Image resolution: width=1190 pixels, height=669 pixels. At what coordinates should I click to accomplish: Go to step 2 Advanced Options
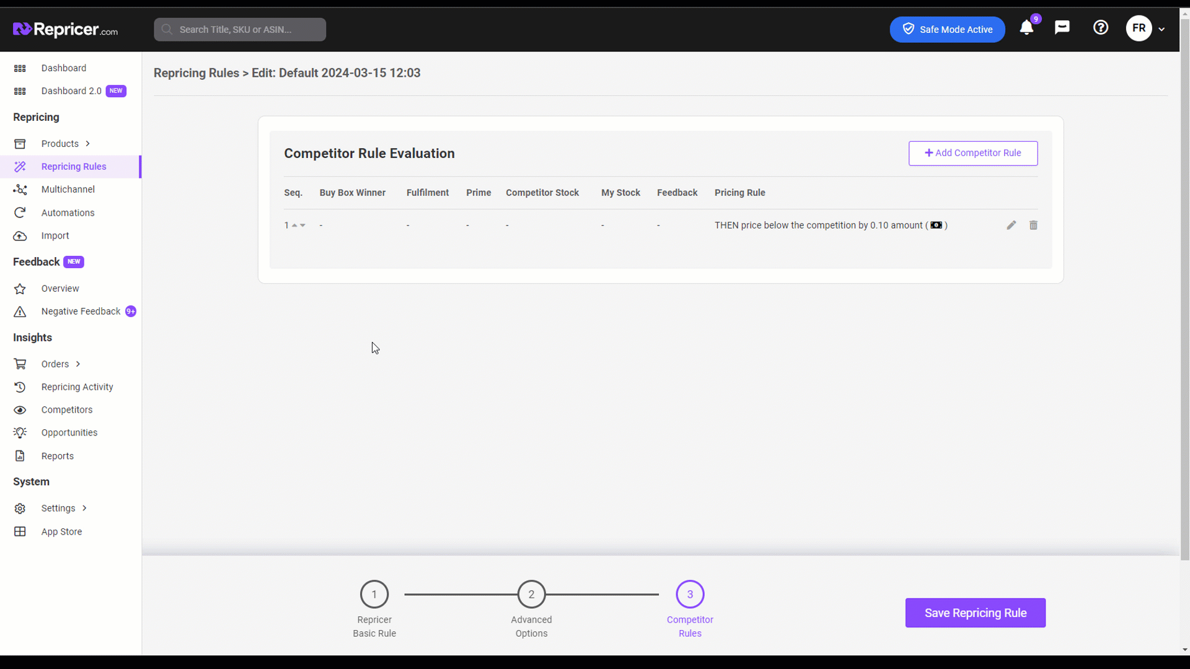[x=531, y=594]
